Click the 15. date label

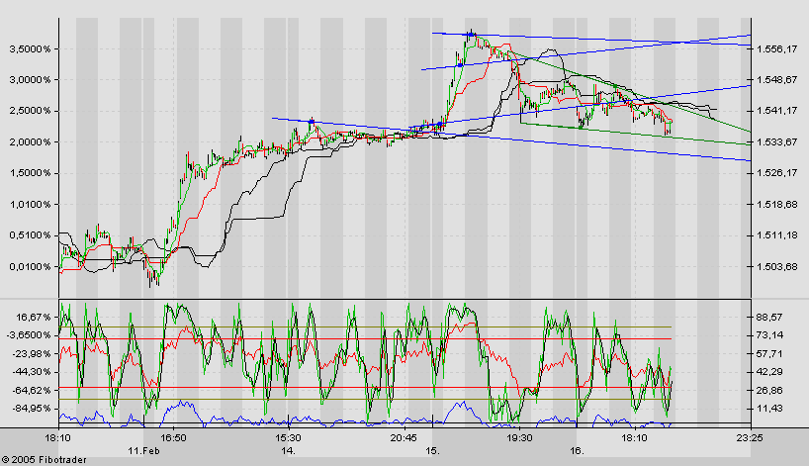click(432, 451)
